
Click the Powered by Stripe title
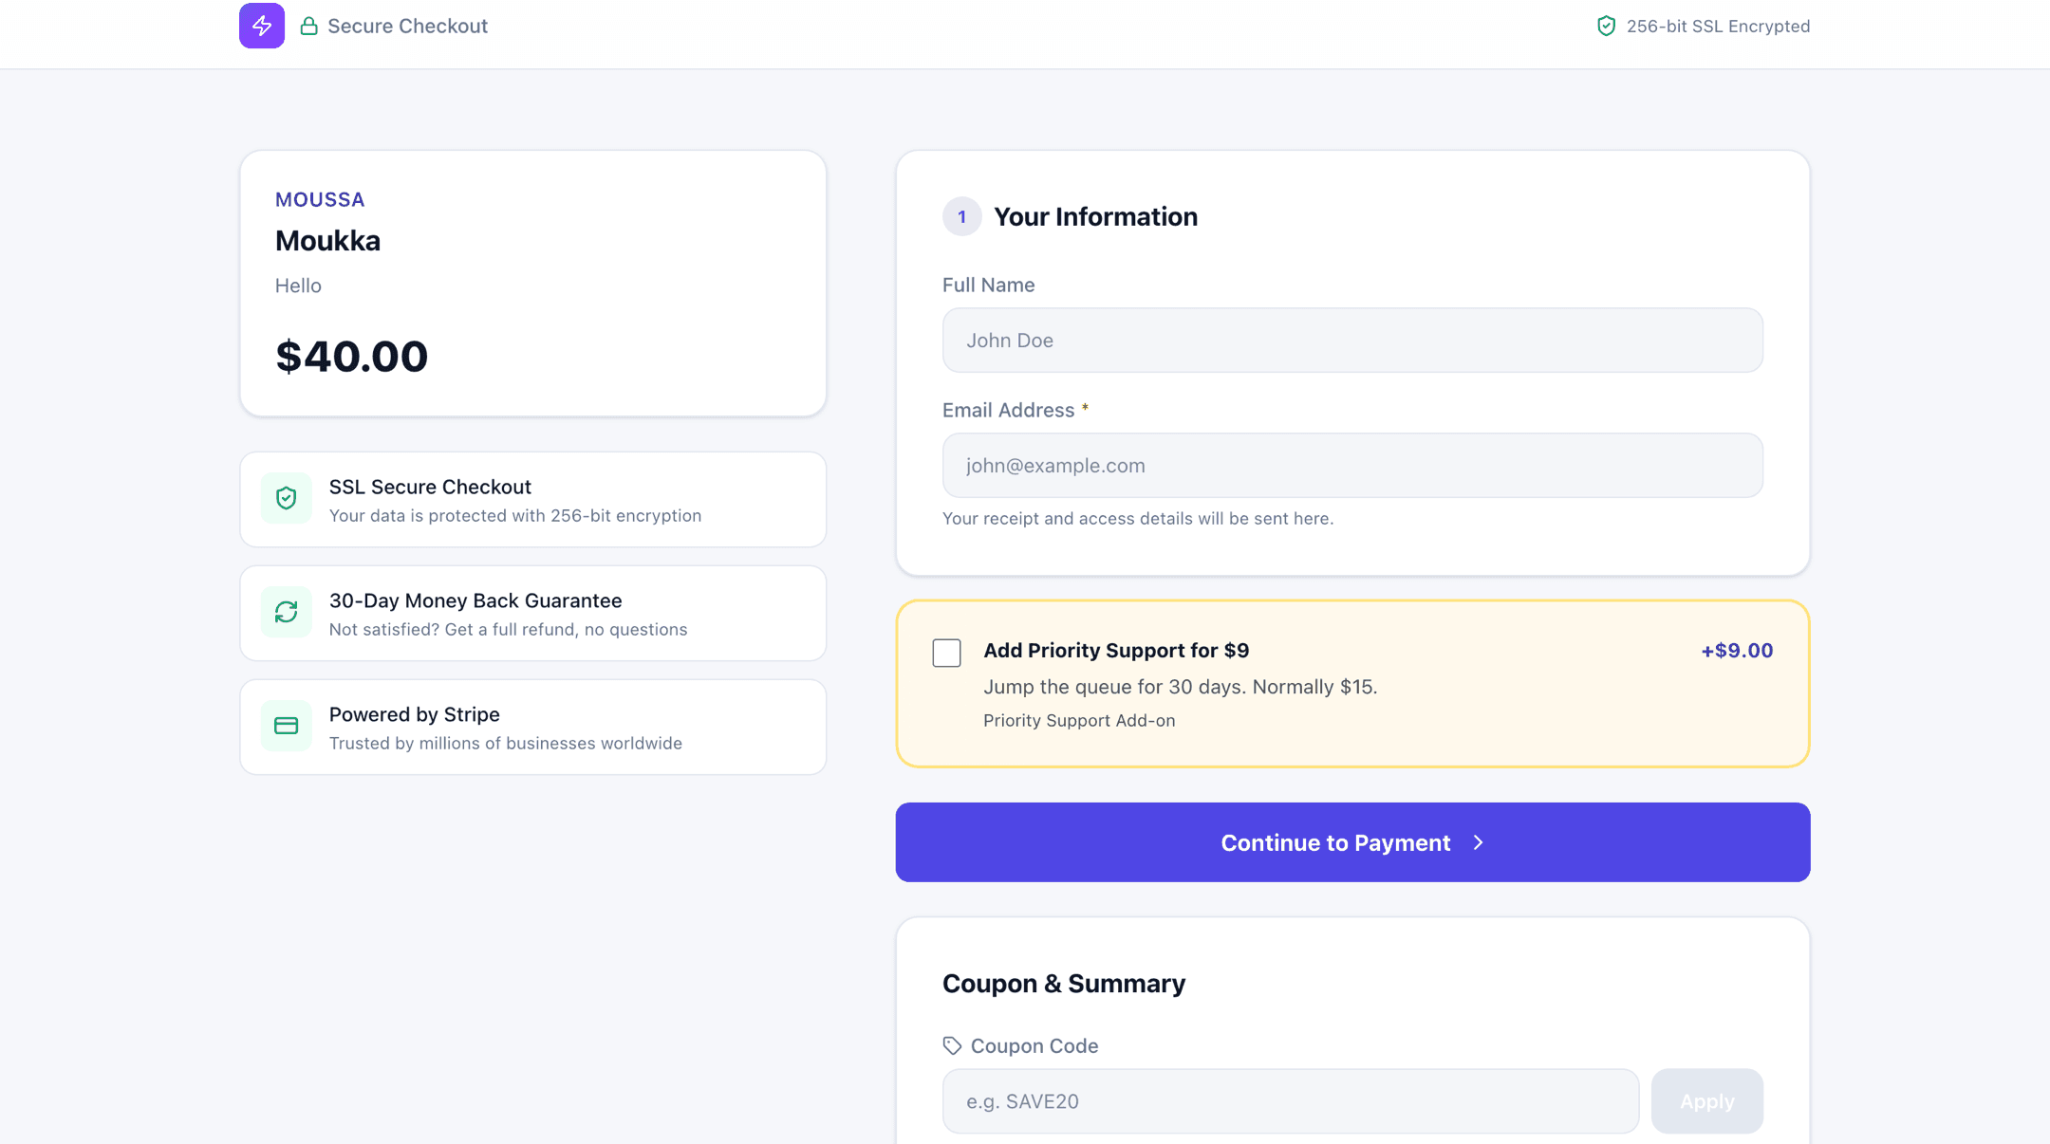[415, 714]
